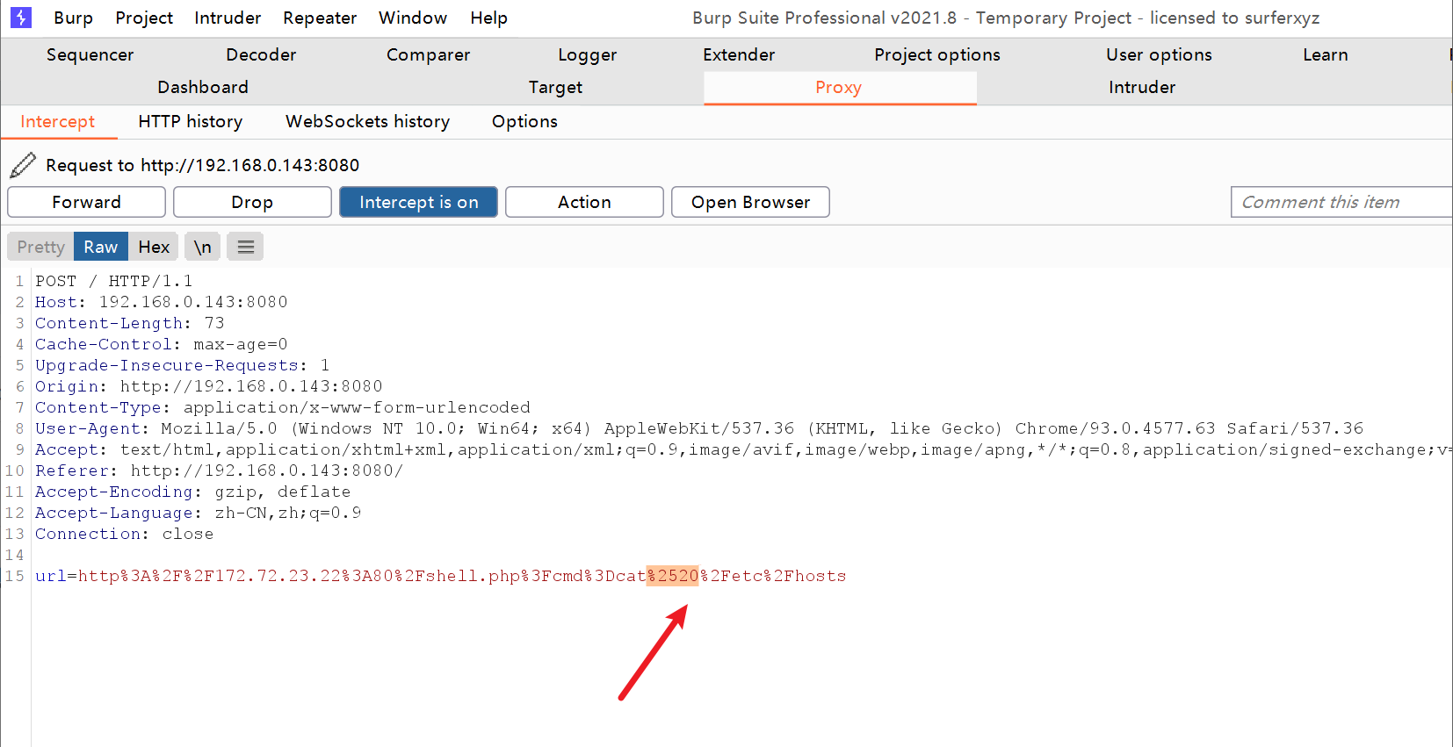The width and height of the screenshot is (1453, 747).
Task: Switch to the Decoder tab
Action: point(261,54)
